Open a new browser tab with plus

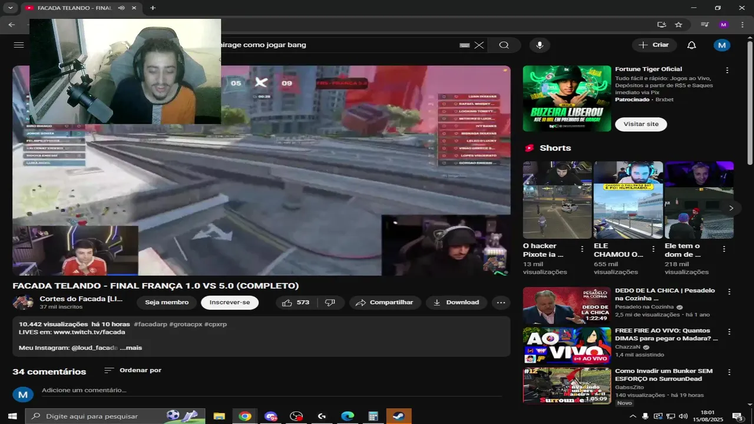(x=153, y=8)
